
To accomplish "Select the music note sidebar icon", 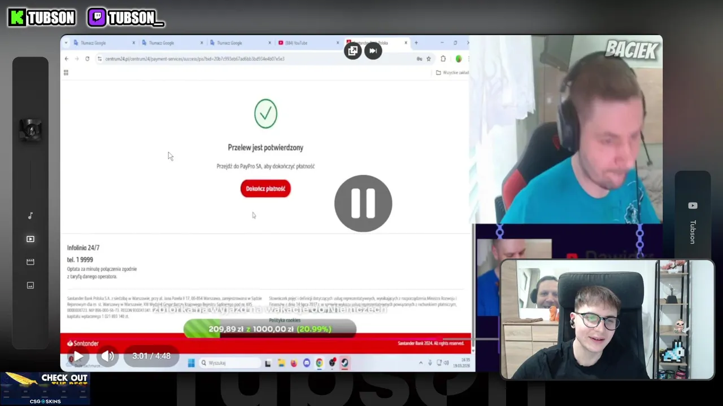I will click(x=31, y=216).
